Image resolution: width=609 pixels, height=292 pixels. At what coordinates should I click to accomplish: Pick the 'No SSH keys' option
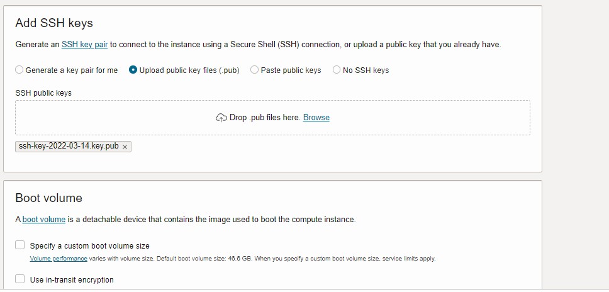[337, 70]
